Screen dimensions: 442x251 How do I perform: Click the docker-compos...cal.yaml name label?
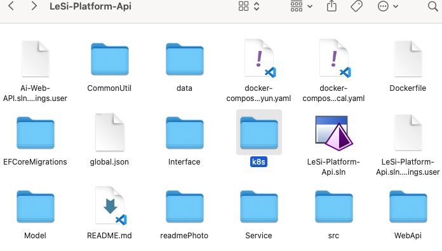pyautogui.click(x=333, y=93)
